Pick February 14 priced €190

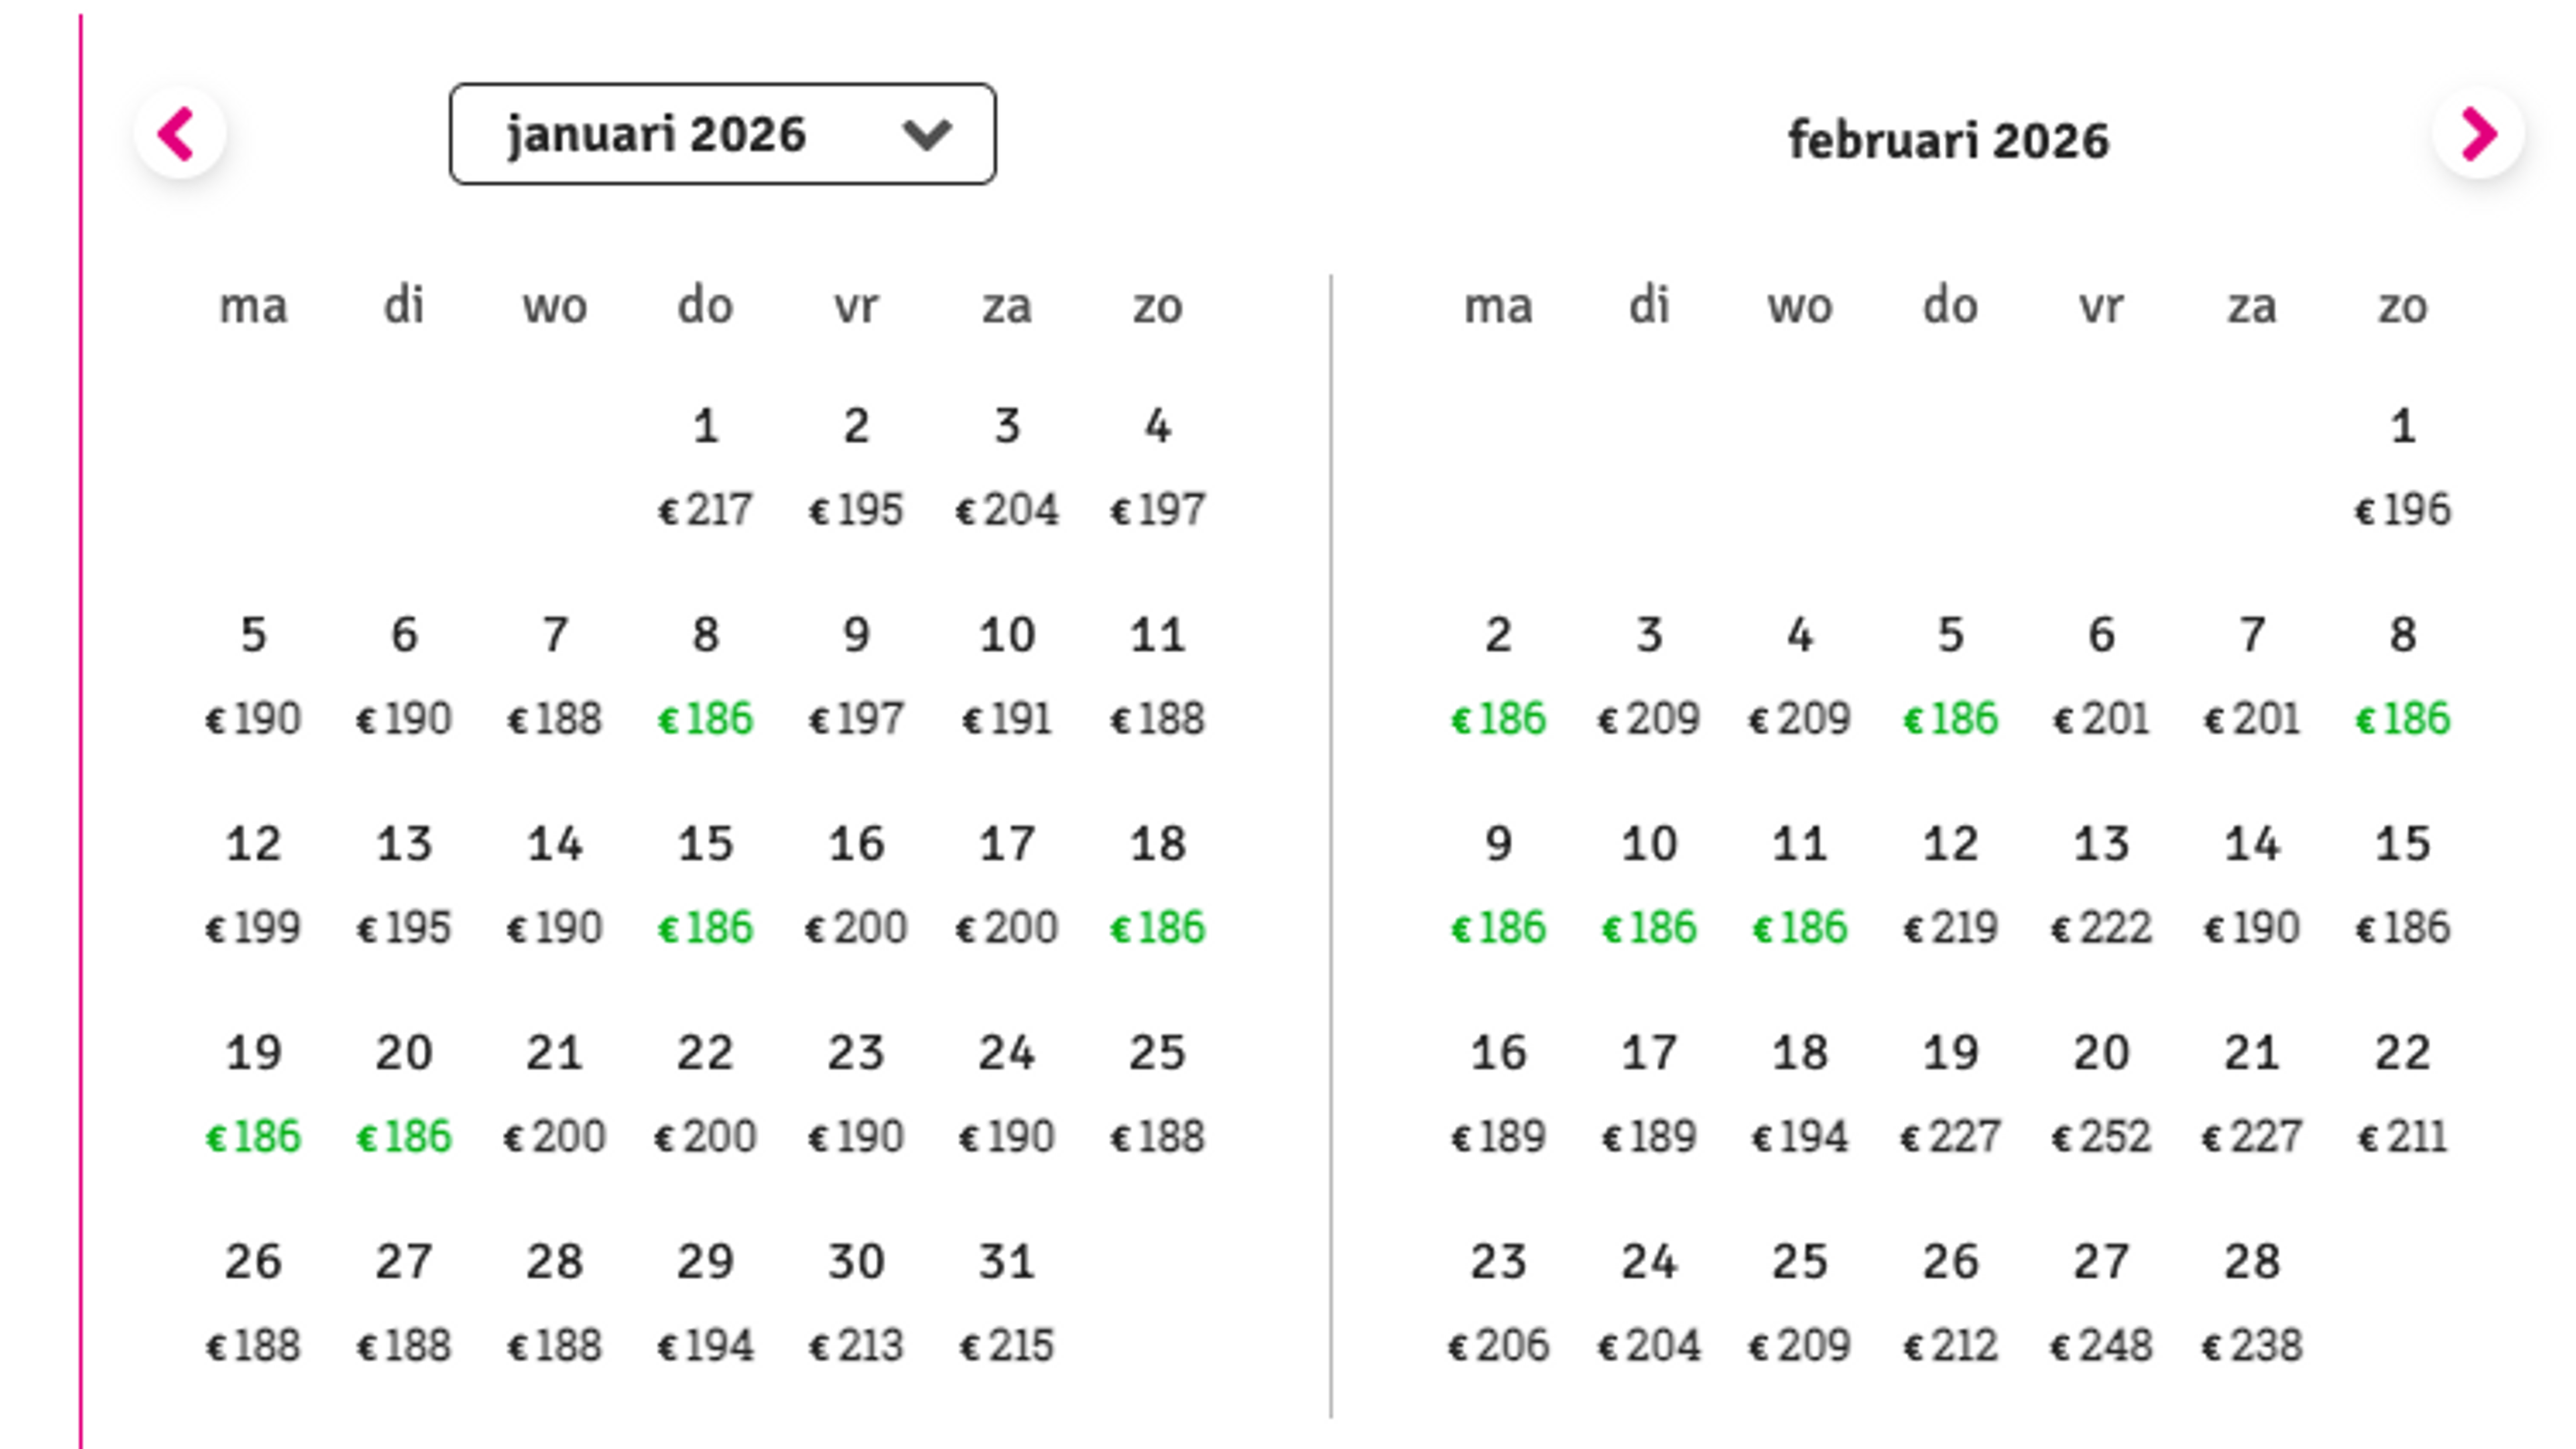tap(2252, 885)
